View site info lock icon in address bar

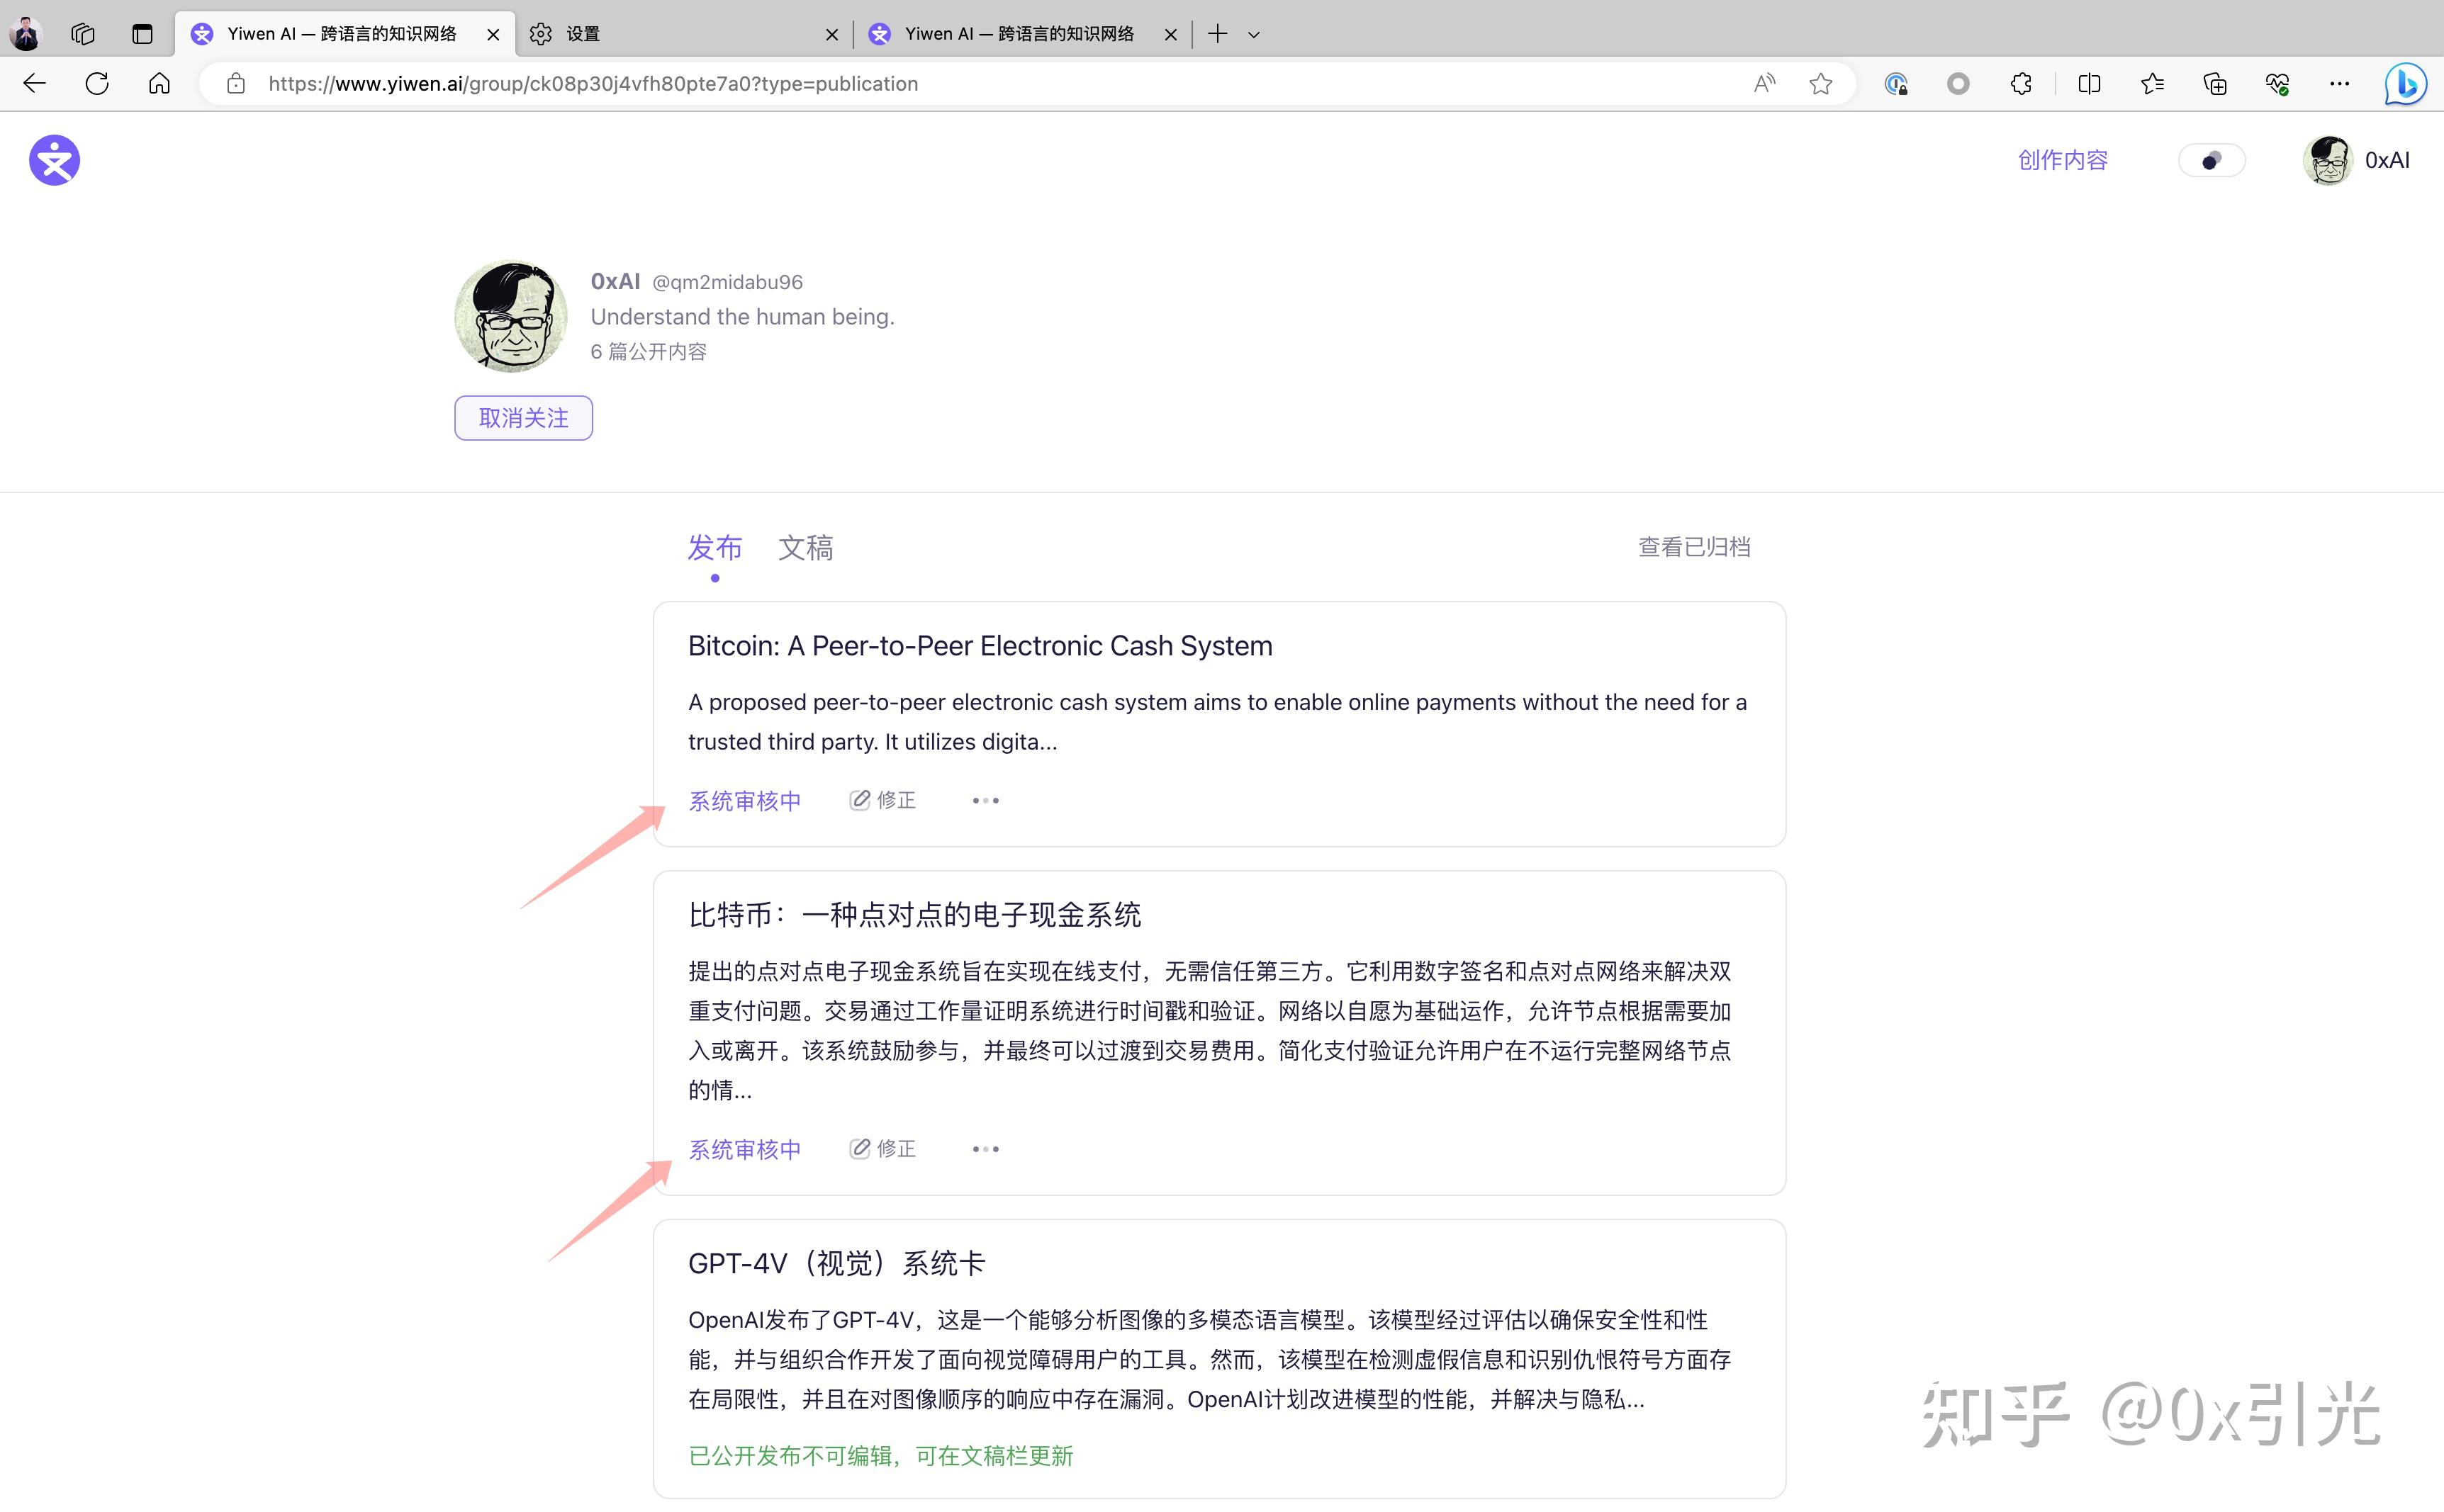[236, 84]
